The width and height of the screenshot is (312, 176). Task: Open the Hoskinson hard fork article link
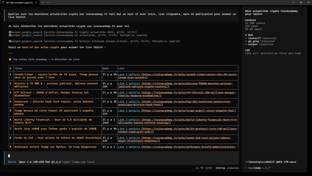coord(174,103)
